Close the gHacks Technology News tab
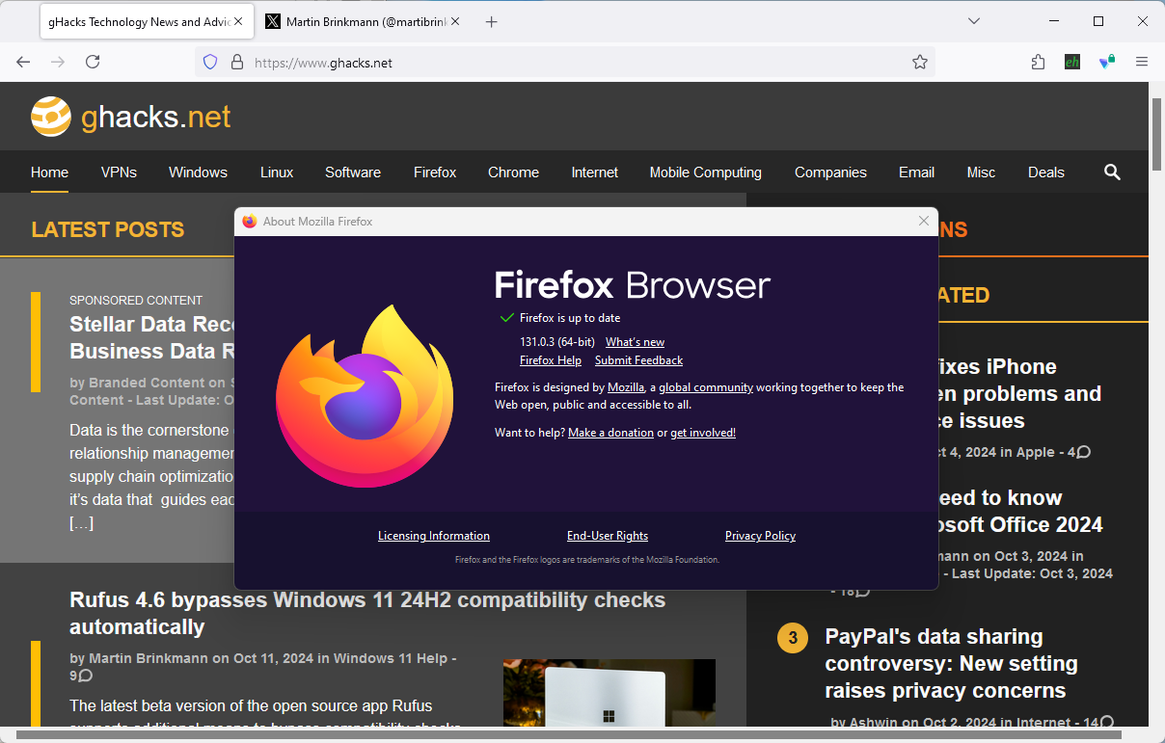Image resolution: width=1165 pixels, height=743 pixels. (x=238, y=21)
